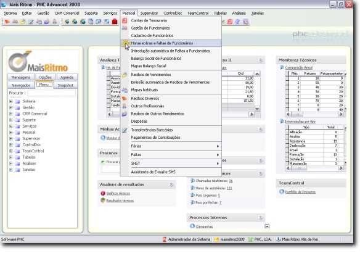This screenshot has height=253, width=360.
Task: Click the administrator user icon in status bar
Action: 165,239
